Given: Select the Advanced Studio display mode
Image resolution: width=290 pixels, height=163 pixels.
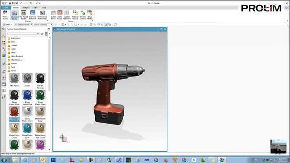Looking at the screenshot, I should click(14, 15).
